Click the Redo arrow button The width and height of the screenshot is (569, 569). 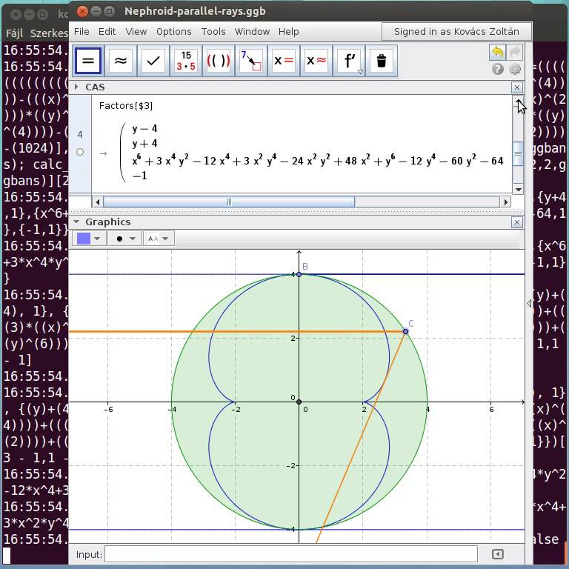(x=515, y=53)
